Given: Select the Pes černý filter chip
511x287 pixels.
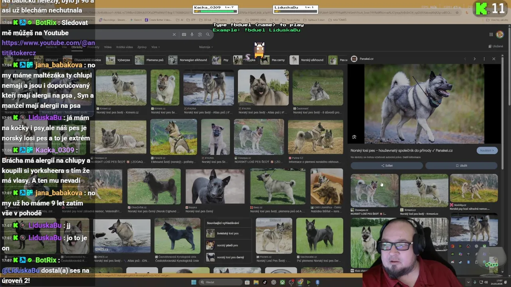Looking at the screenshot, I should (273, 60).
